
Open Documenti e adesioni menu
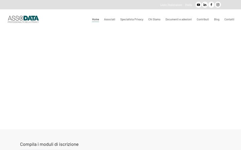178,19
